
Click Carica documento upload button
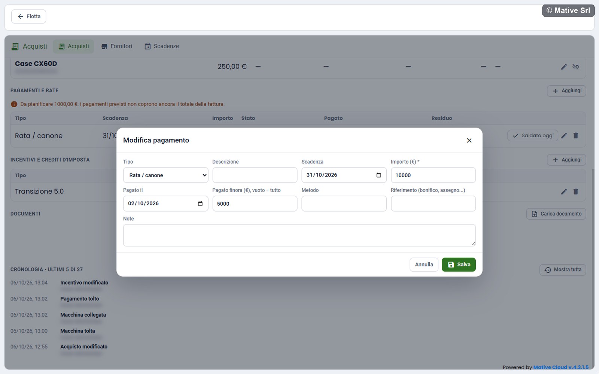556,214
